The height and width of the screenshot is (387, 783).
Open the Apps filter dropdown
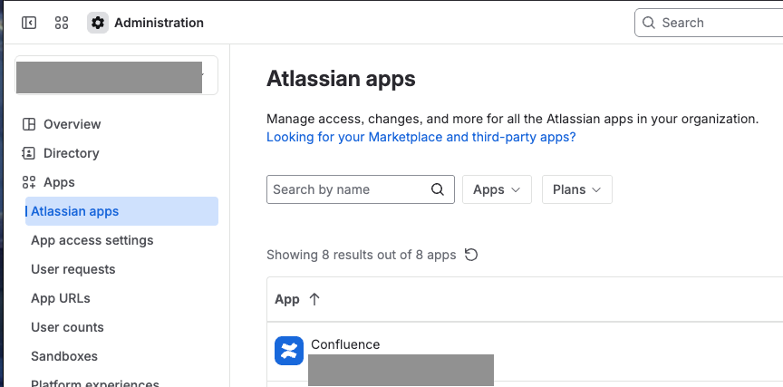pyautogui.click(x=497, y=189)
